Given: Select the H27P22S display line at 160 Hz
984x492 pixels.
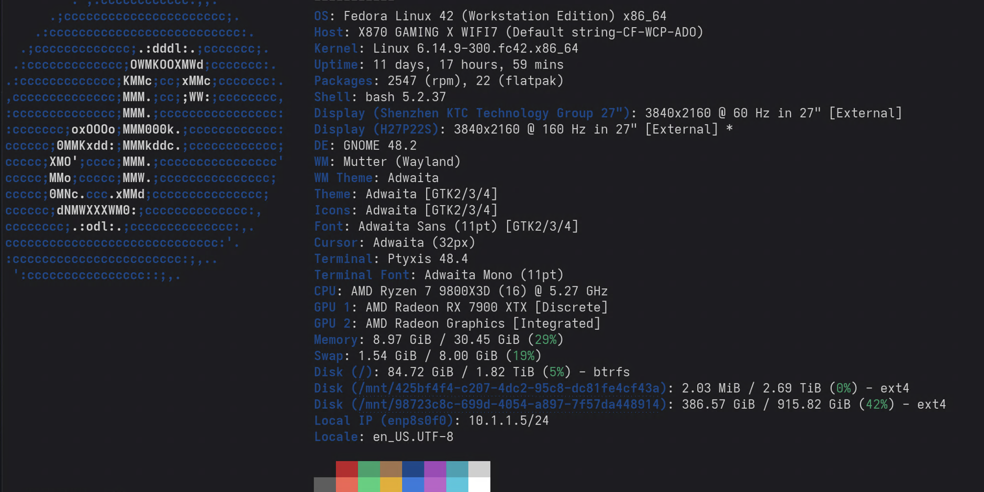Looking at the screenshot, I should click(523, 130).
